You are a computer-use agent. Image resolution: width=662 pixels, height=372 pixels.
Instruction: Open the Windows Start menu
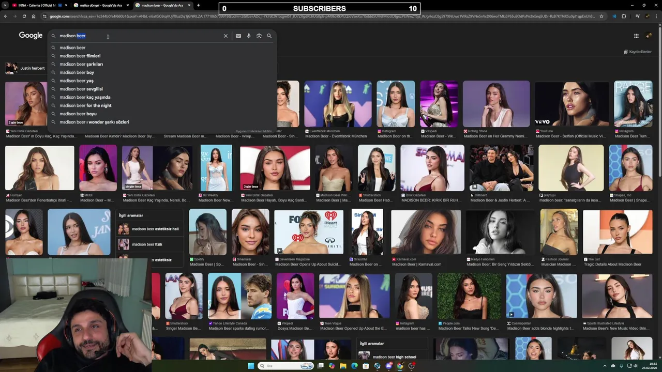[251, 366]
